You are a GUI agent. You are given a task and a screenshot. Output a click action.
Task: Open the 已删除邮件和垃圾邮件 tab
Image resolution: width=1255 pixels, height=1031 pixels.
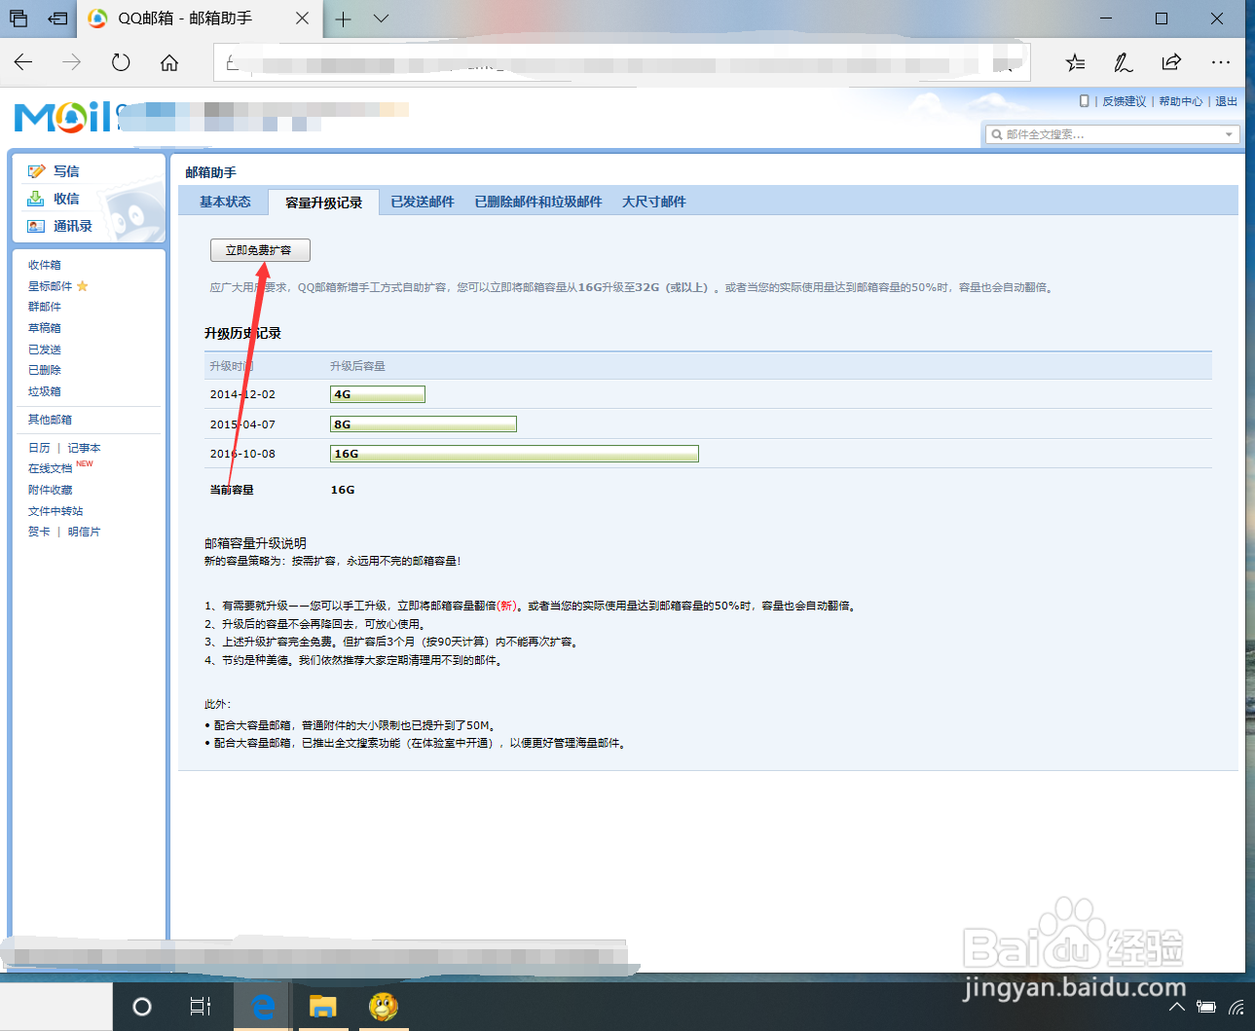(x=538, y=202)
